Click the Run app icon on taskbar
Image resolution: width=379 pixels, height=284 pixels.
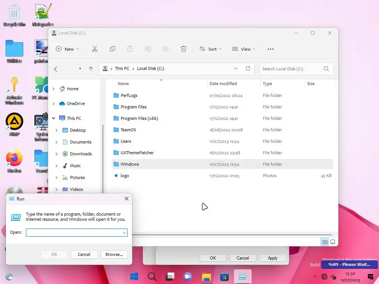(x=243, y=277)
